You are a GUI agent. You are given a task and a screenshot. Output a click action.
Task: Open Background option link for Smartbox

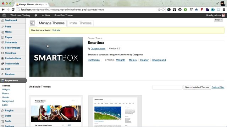(159, 60)
